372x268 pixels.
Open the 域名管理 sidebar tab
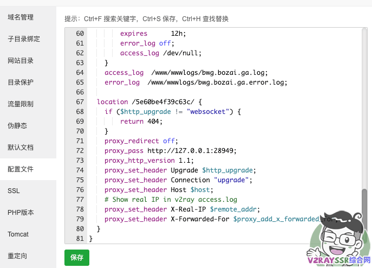(21, 17)
